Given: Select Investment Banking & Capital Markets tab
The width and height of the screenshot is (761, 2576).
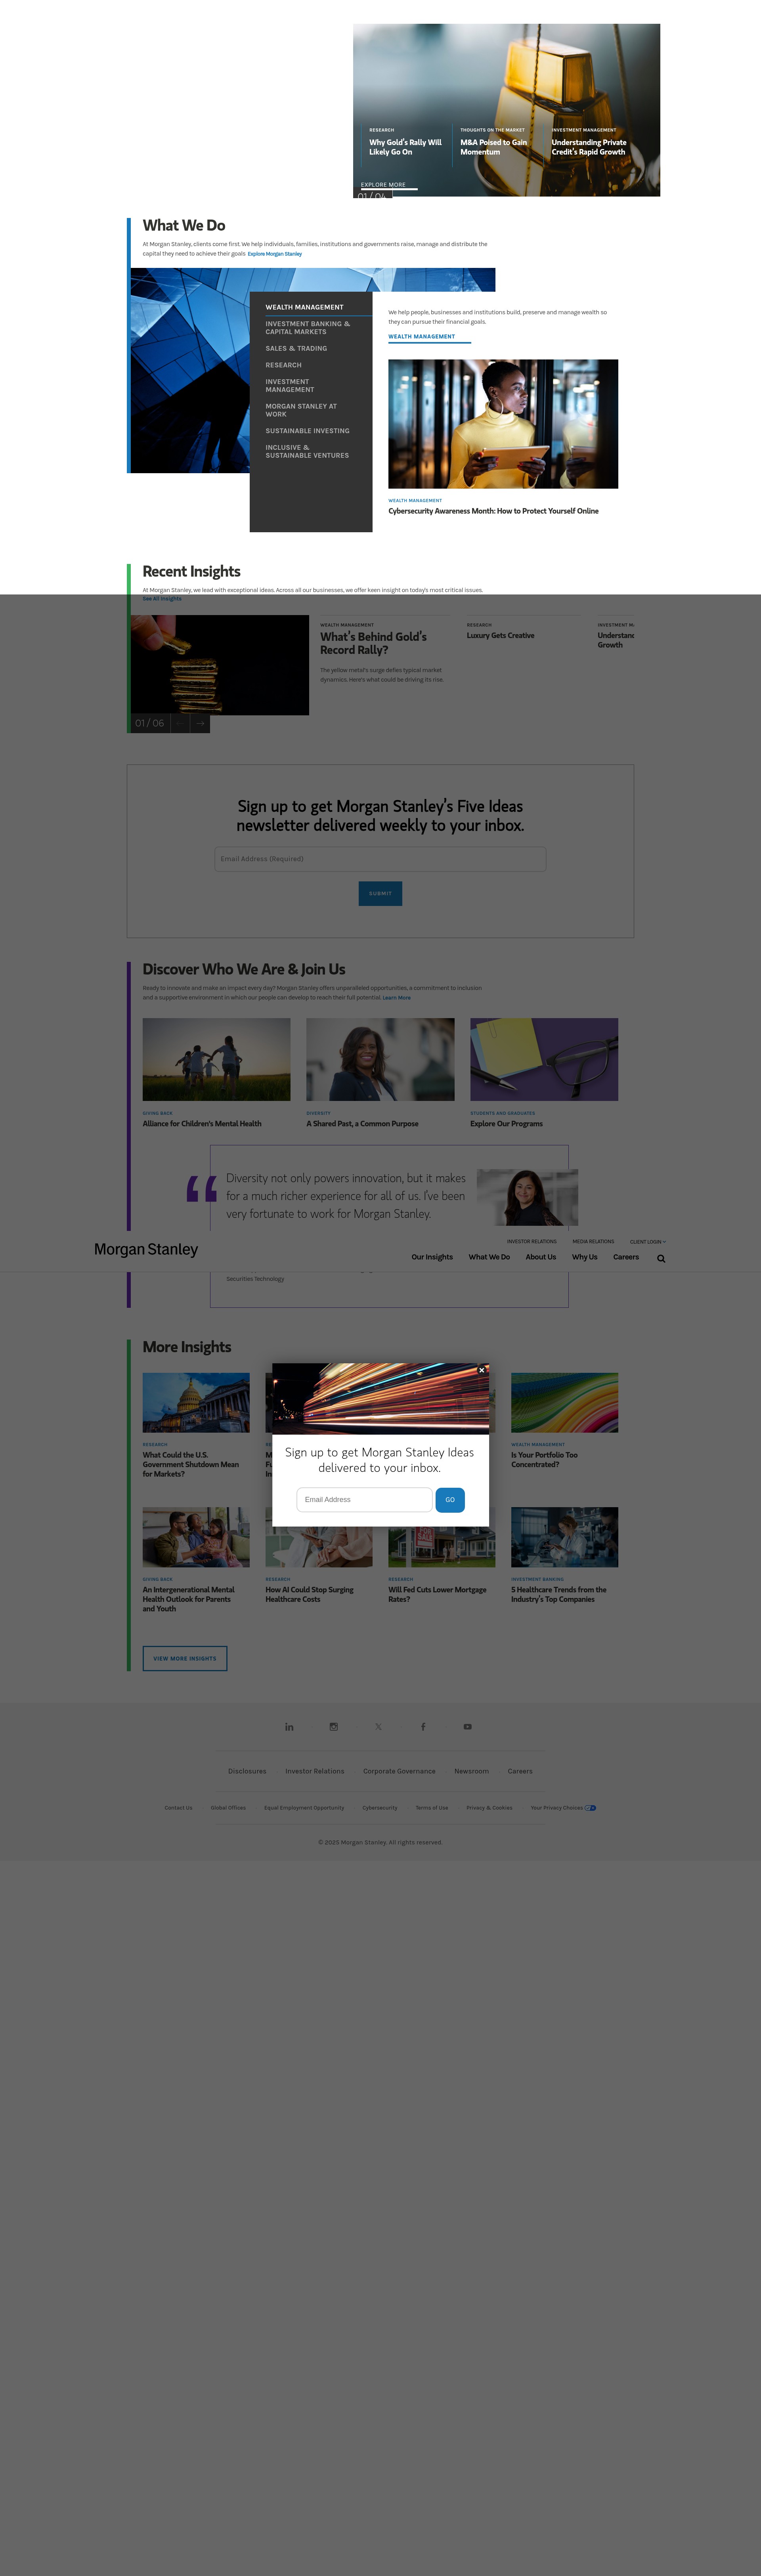Looking at the screenshot, I should click(x=308, y=328).
